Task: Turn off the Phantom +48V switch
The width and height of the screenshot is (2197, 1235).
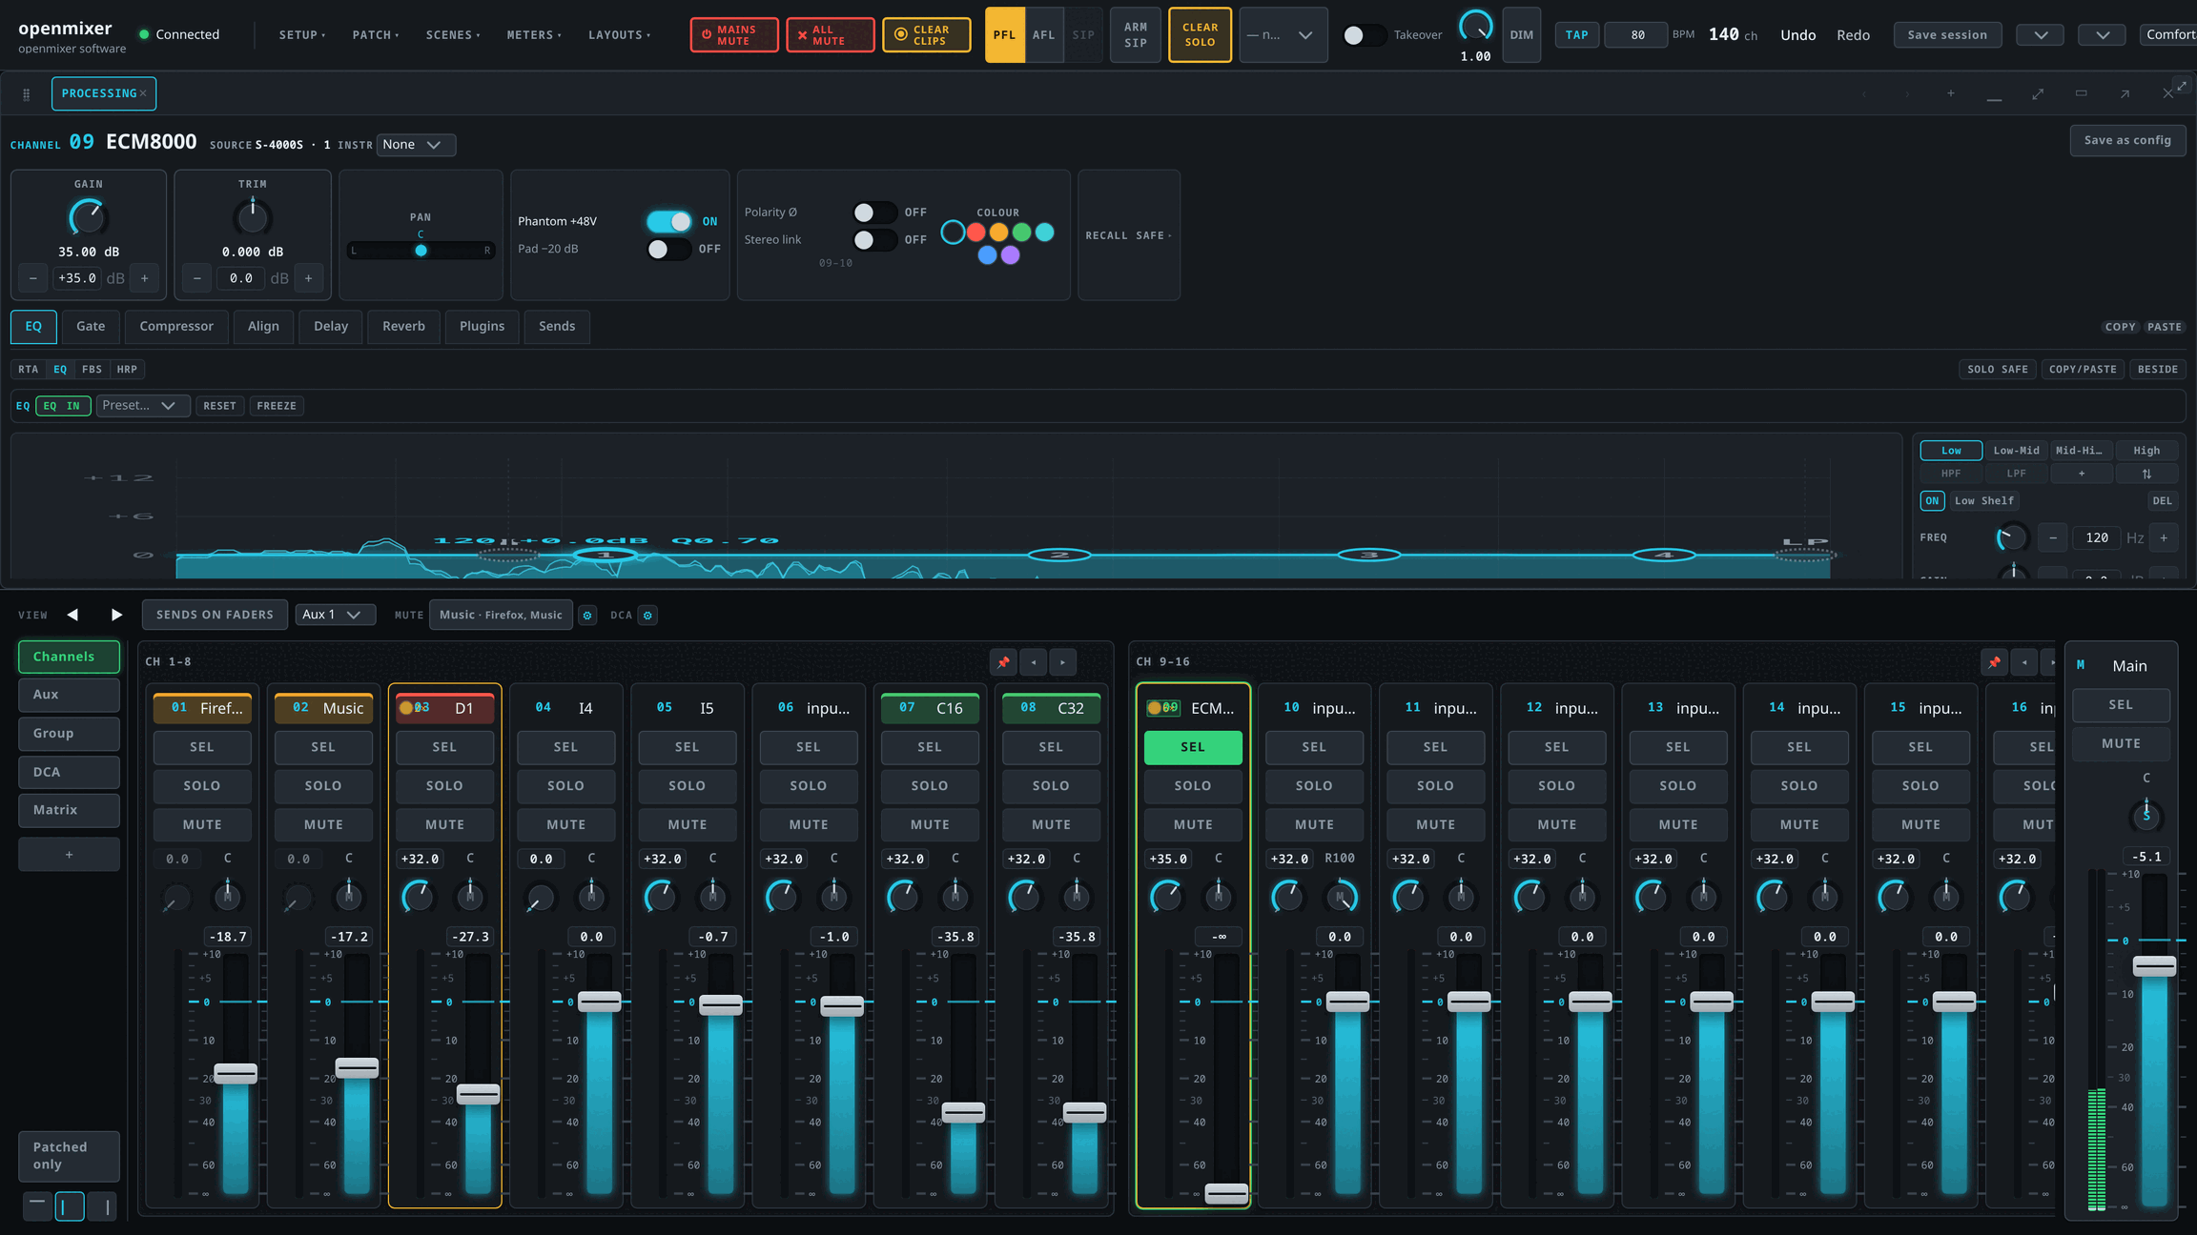Action: (x=669, y=221)
